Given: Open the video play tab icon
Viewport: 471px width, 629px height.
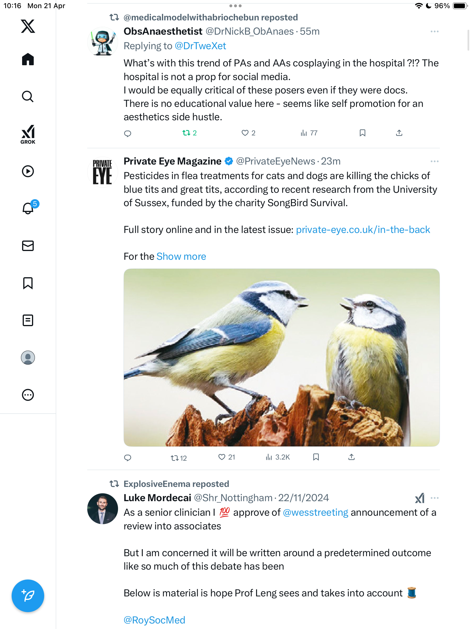Looking at the screenshot, I should coord(28,171).
